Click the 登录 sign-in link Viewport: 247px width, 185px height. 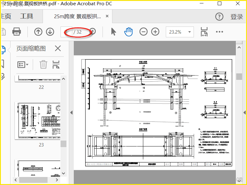point(237,17)
